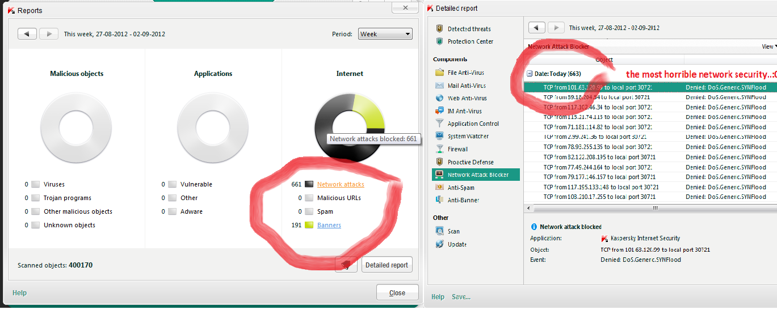Viewport: 777px width, 314px height.
Task: Select the Firewall icon
Action: point(439,149)
